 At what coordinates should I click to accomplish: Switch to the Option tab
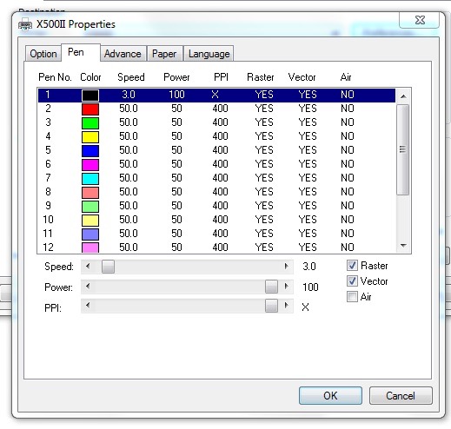[43, 54]
